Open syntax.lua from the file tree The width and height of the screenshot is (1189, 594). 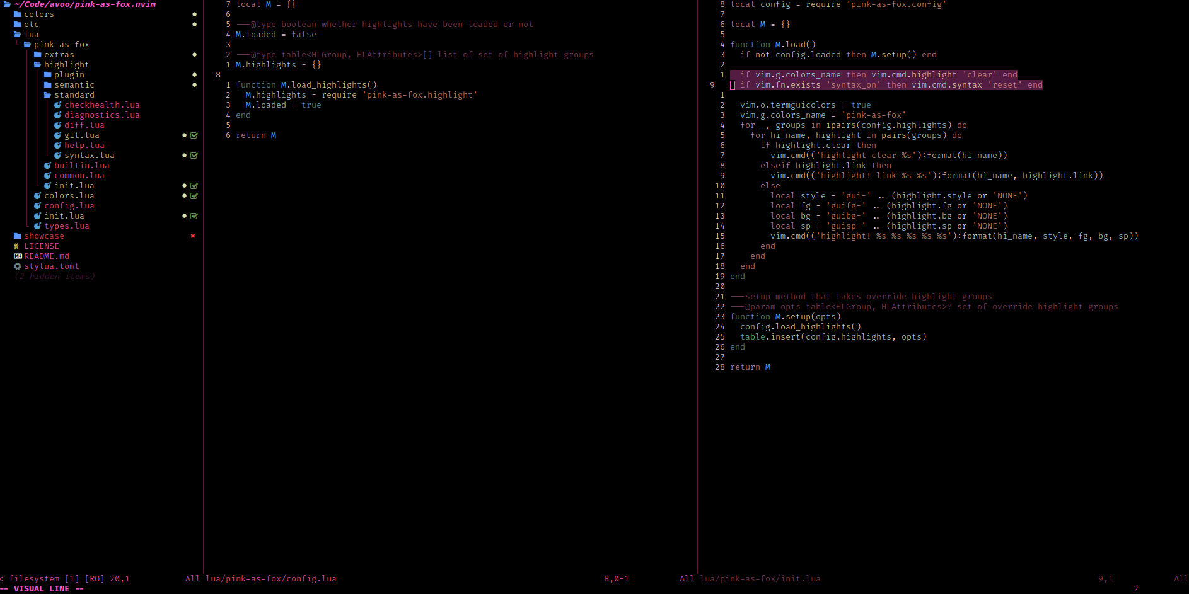tap(90, 156)
